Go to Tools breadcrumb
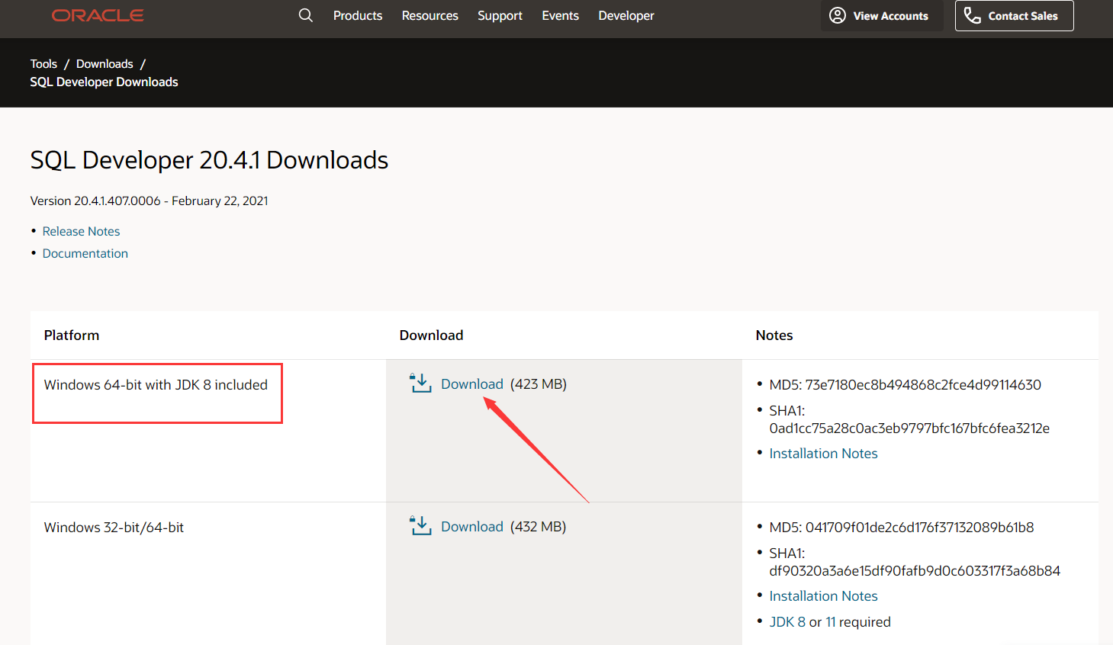 pos(43,64)
